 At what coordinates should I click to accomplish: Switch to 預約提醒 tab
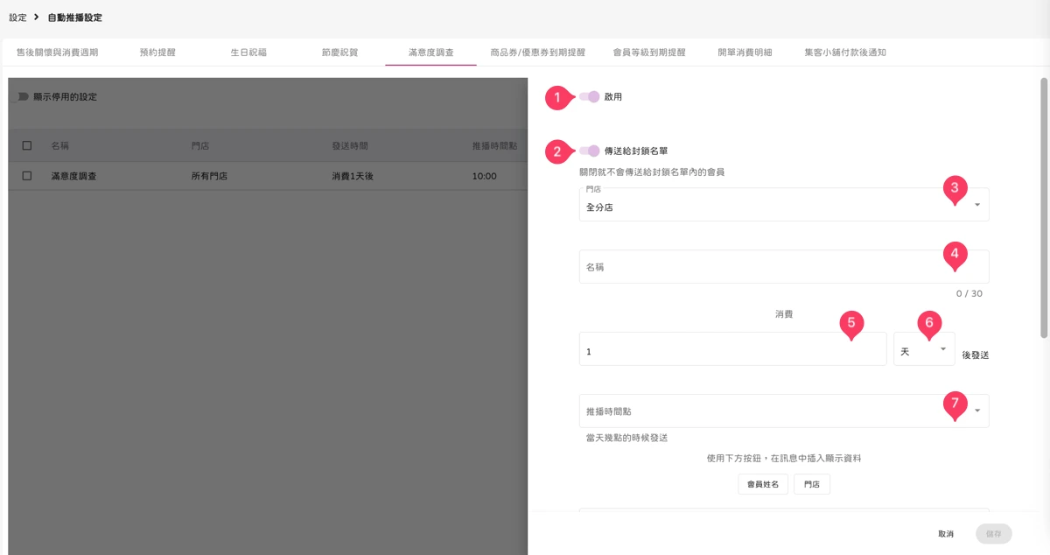[x=157, y=53]
